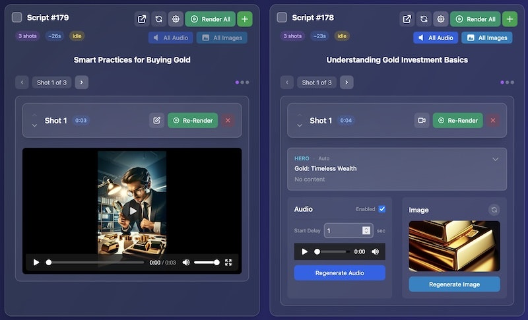This screenshot has height=320, width=528.
Task: Click center play overlay on video preview
Action: click(x=133, y=210)
